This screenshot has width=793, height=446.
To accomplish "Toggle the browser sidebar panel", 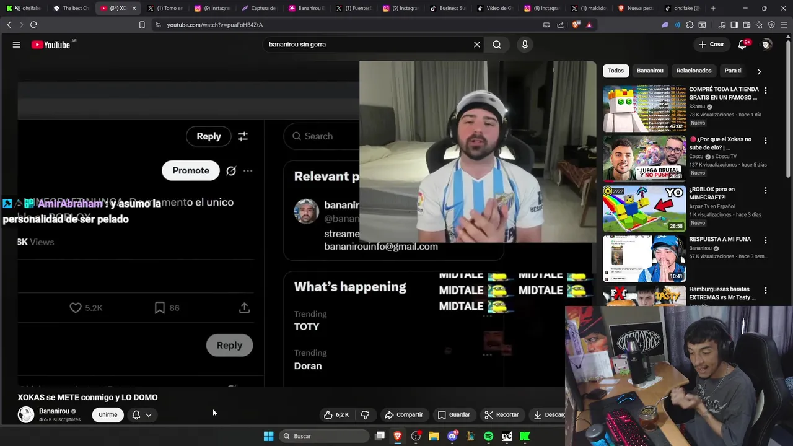I will coord(734,25).
